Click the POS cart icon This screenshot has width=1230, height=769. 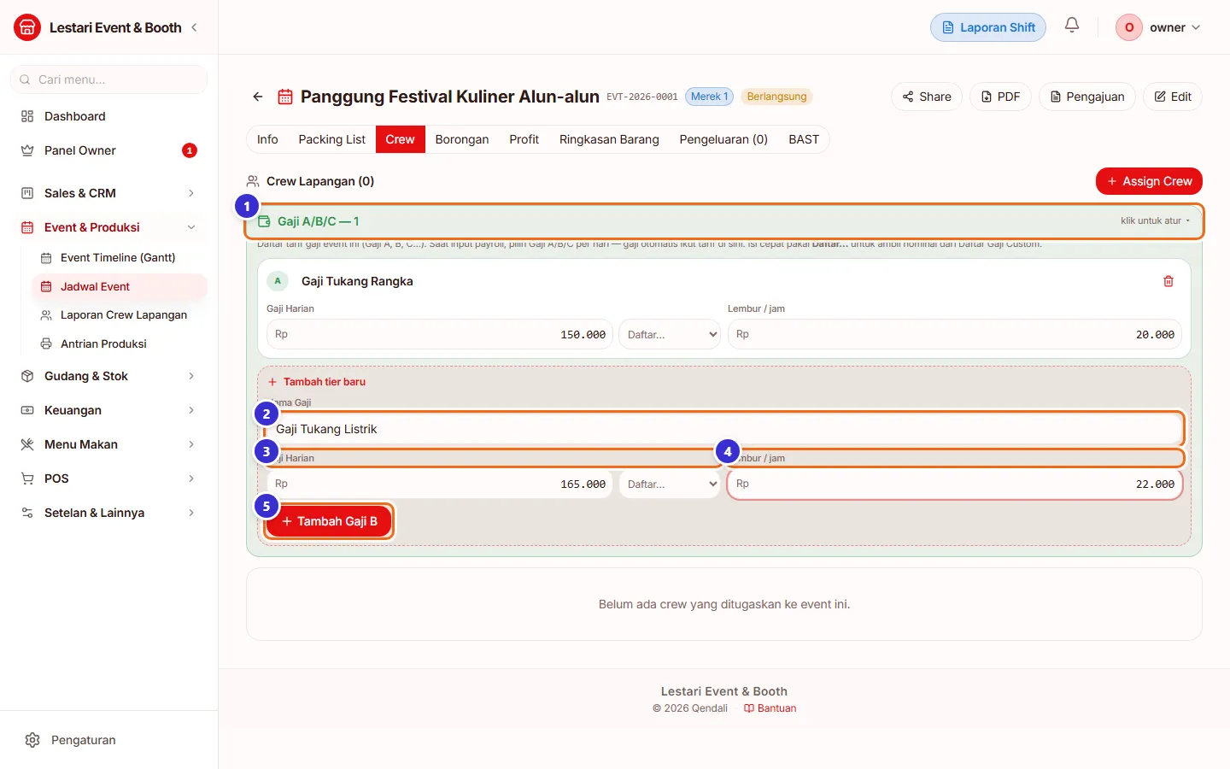(27, 478)
